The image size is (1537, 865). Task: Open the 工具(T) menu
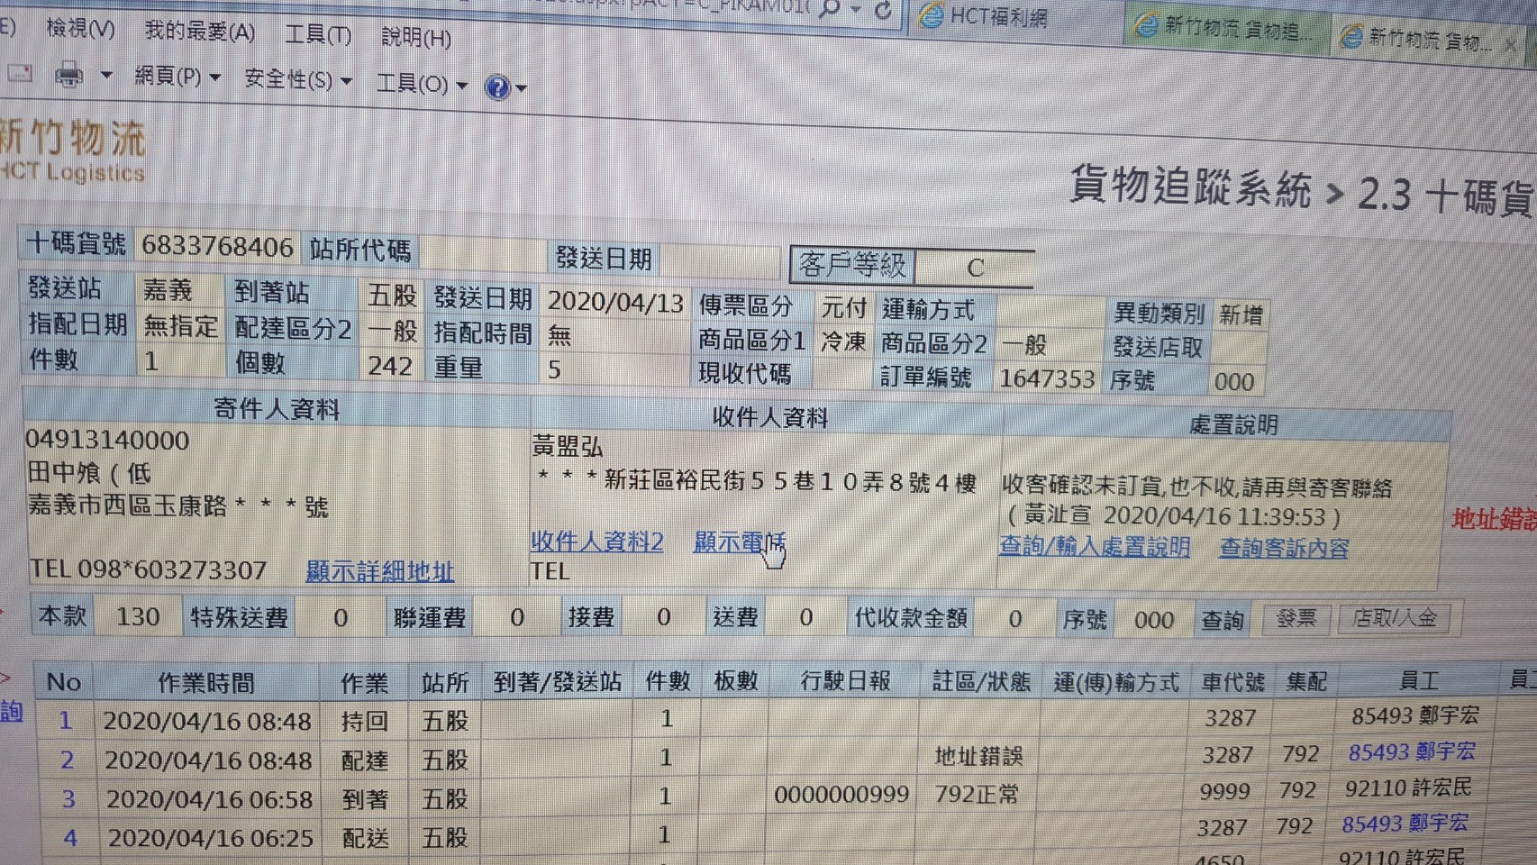click(x=318, y=35)
